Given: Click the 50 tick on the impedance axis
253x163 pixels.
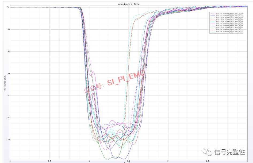Looking at the screenshot, I should click(x=8, y=7).
